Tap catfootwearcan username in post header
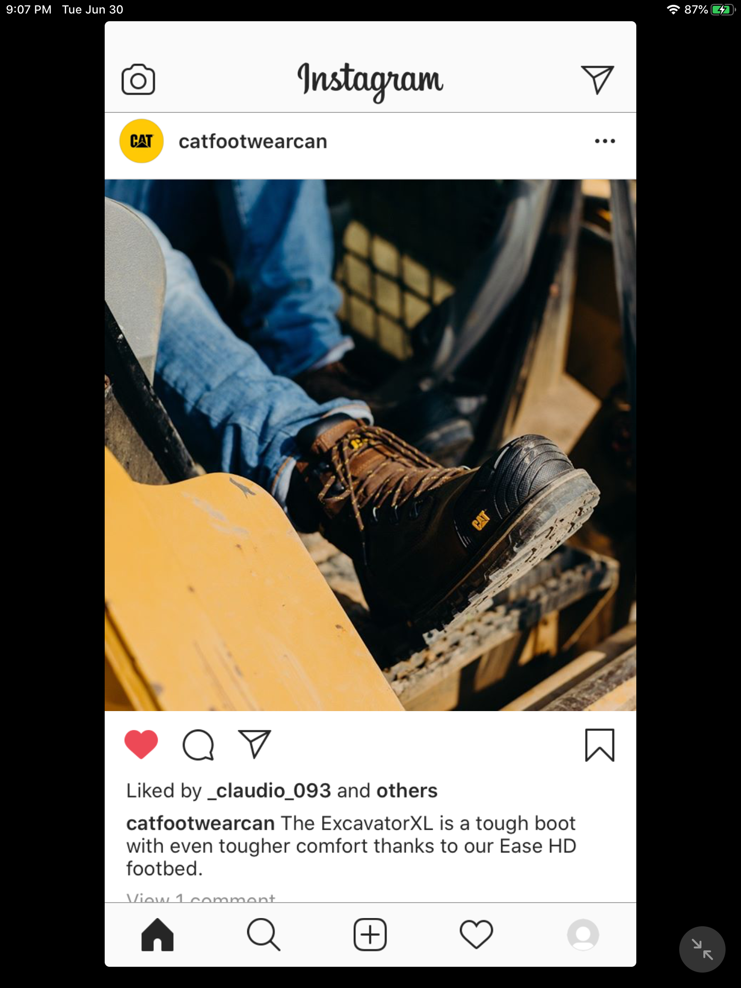This screenshot has width=741, height=988. 253,141
